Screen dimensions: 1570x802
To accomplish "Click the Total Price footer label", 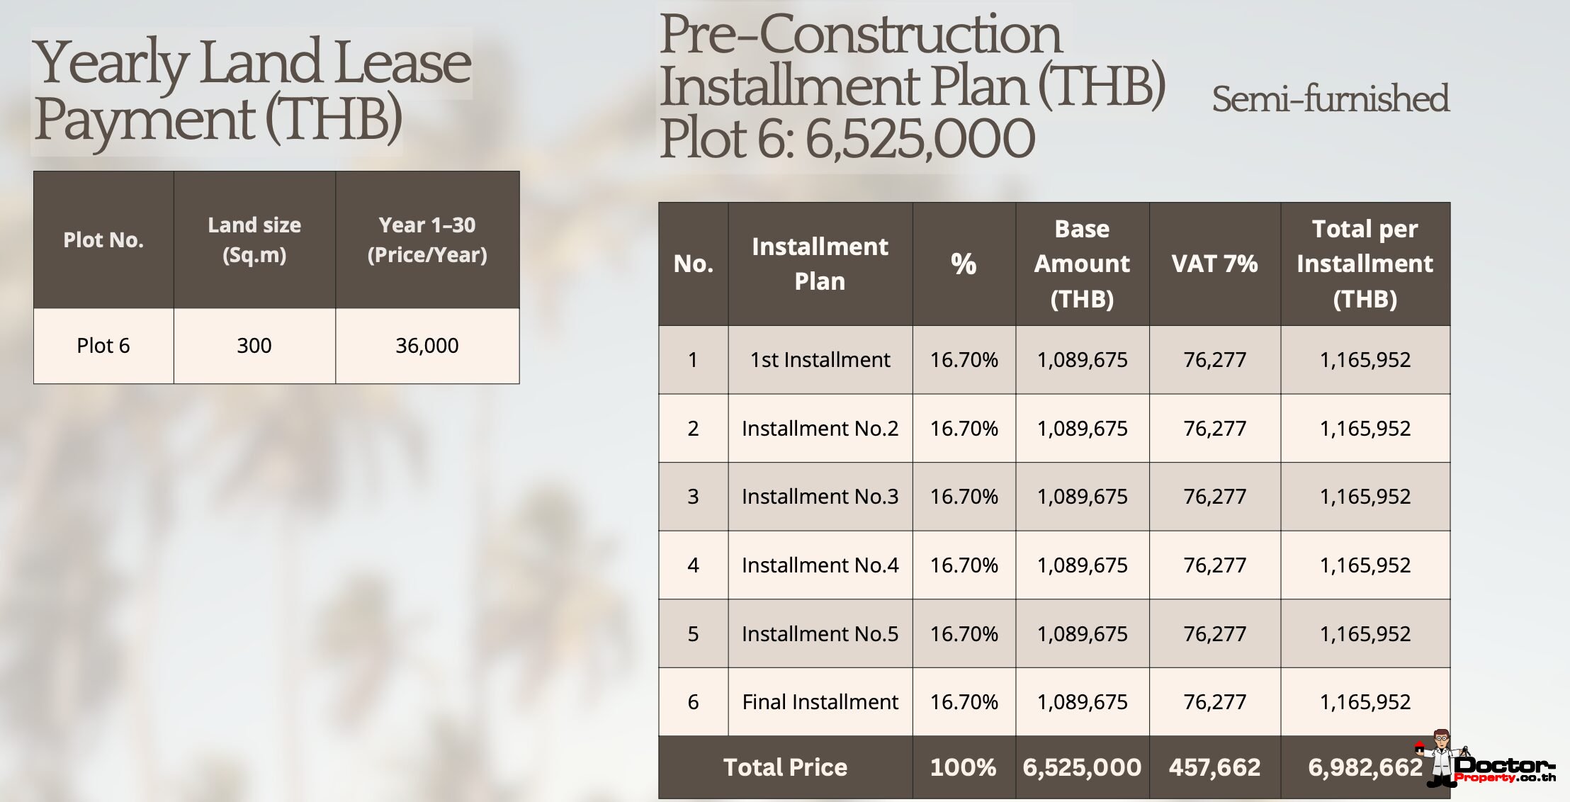I will click(785, 767).
